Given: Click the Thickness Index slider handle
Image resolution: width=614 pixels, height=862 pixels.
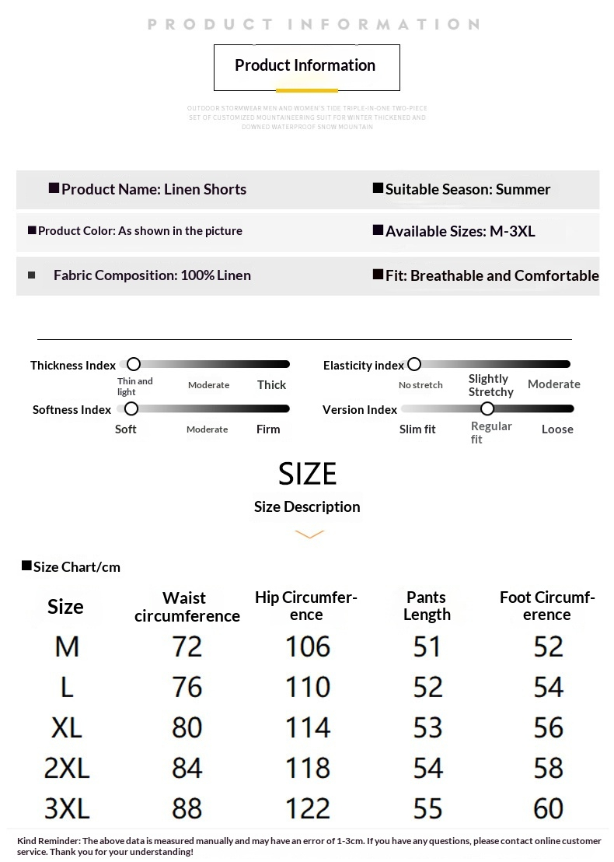Looking at the screenshot, I should [x=134, y=364].
